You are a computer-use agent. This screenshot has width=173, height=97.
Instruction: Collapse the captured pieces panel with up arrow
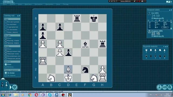click(165, 47)
